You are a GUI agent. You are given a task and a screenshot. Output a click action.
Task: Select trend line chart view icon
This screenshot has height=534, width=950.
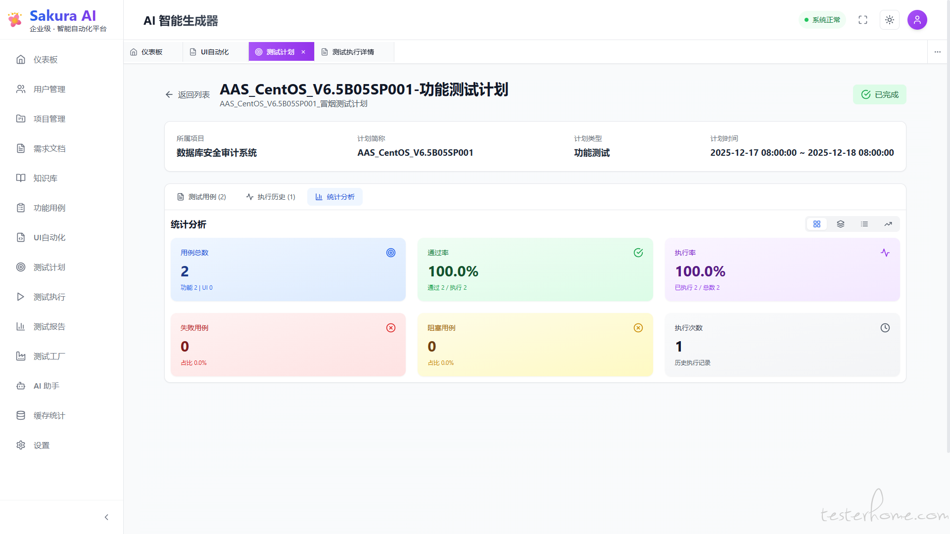tap(888, 224)
